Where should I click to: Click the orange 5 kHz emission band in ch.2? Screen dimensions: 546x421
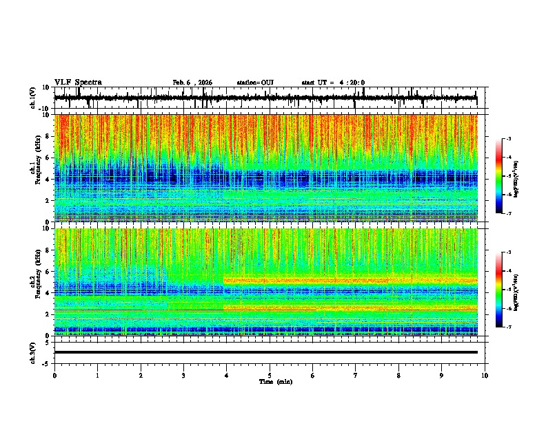350,280
